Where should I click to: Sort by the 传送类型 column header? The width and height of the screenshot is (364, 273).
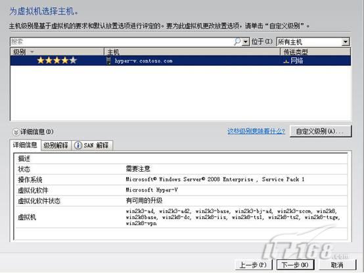tap(316, 51)
